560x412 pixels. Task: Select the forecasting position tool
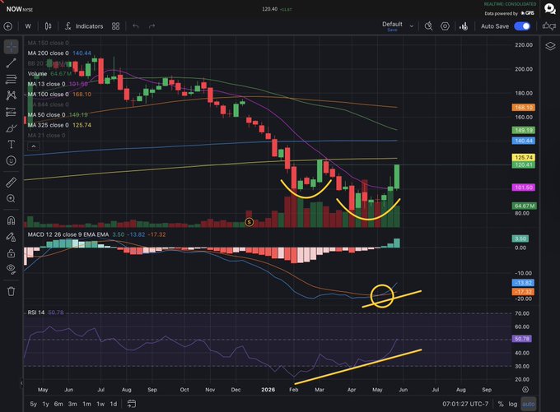click(x=11, y=112)
